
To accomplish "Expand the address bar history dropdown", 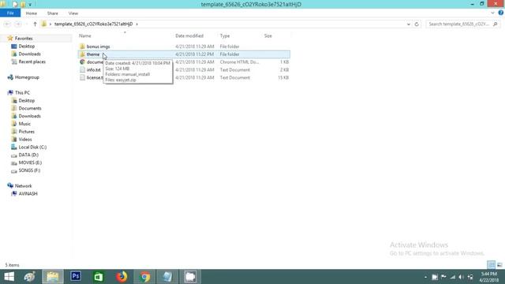I will 409,24.
